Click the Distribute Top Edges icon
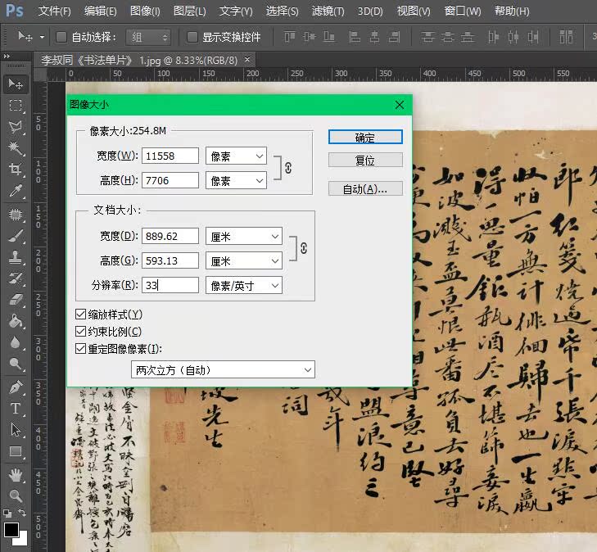This screenshot has height=552, width=597. [x=427, y=37]
